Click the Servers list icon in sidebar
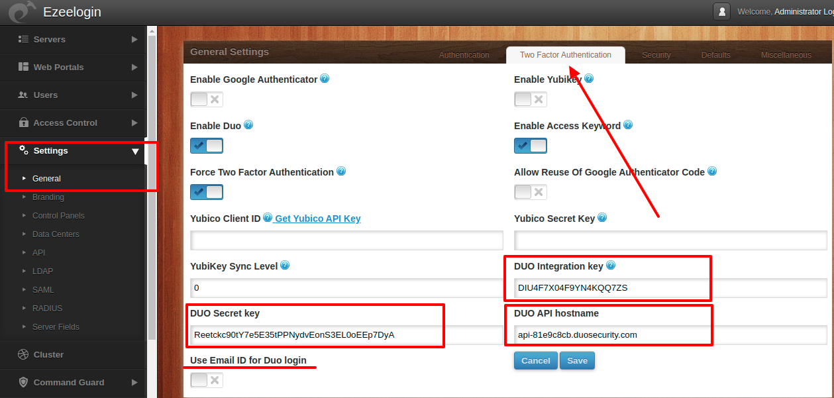 pyautogui.click(x=23, y=39)
